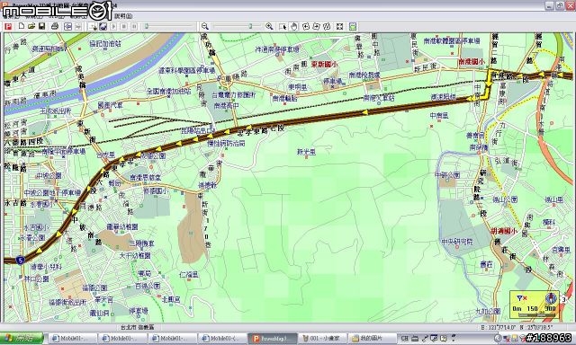Viewport: 576px width, 345px height.
Task: Save using the floppy disk icon
Action: click(x=42, y=26)
